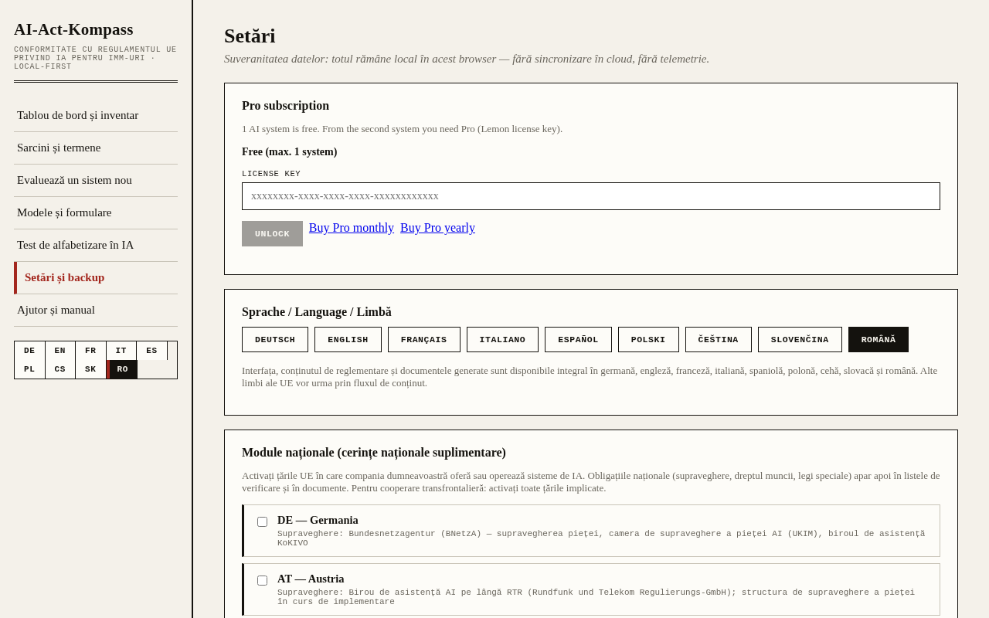Image resolution: width=989 pixels, height=618 pixels.
Task: Switch sidebar language to SK
Action: (90, 369)
